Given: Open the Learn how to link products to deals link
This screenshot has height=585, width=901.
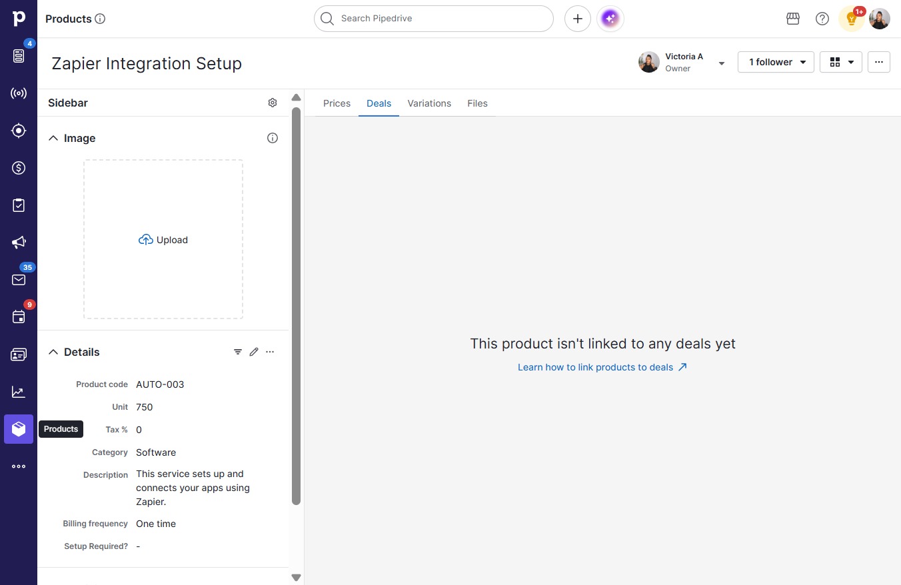Looking at the screenshot, I should 602,367.
